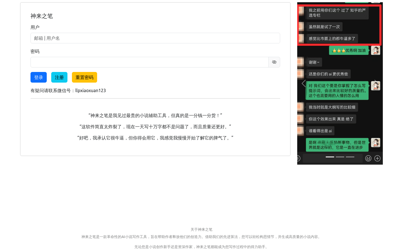Select the first carousel indicator
Screen dimensions: 403x252
(330, 157)
